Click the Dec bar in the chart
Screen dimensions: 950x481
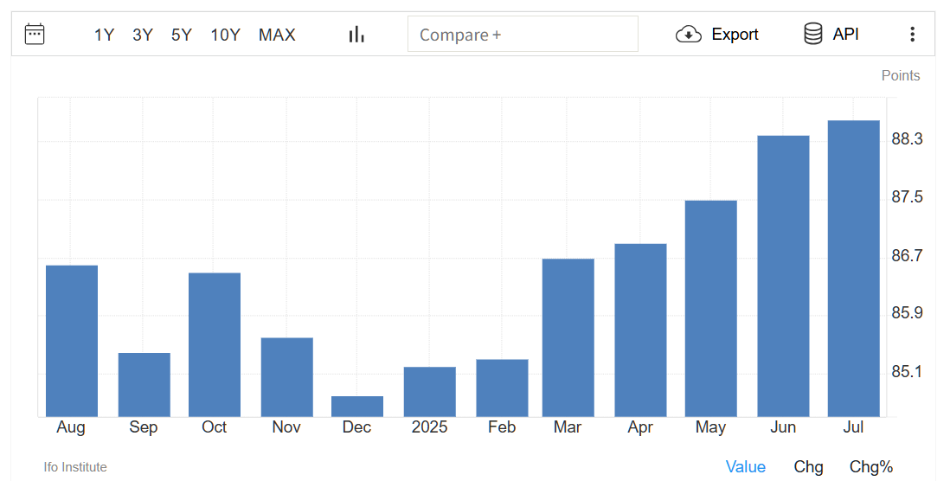(357, 407)
